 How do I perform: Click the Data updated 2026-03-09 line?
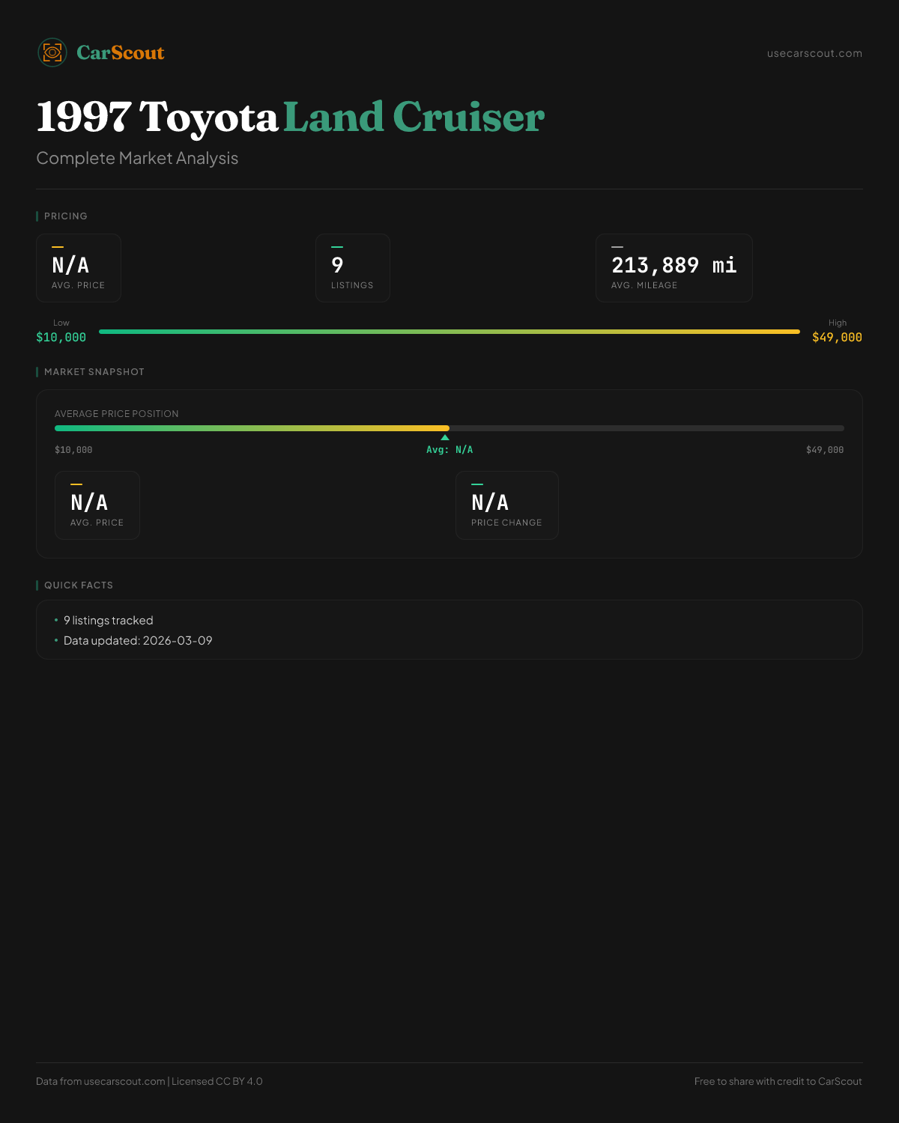pyautogui.click(x=138, y=641)
